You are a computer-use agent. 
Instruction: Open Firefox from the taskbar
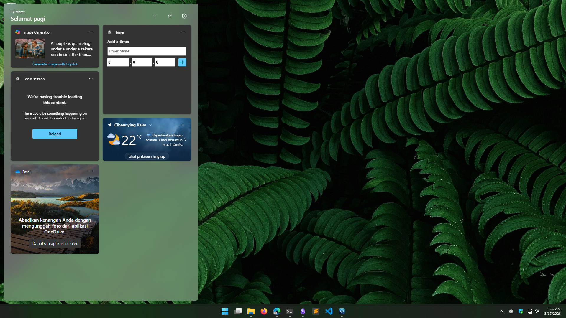coord(264,311)
